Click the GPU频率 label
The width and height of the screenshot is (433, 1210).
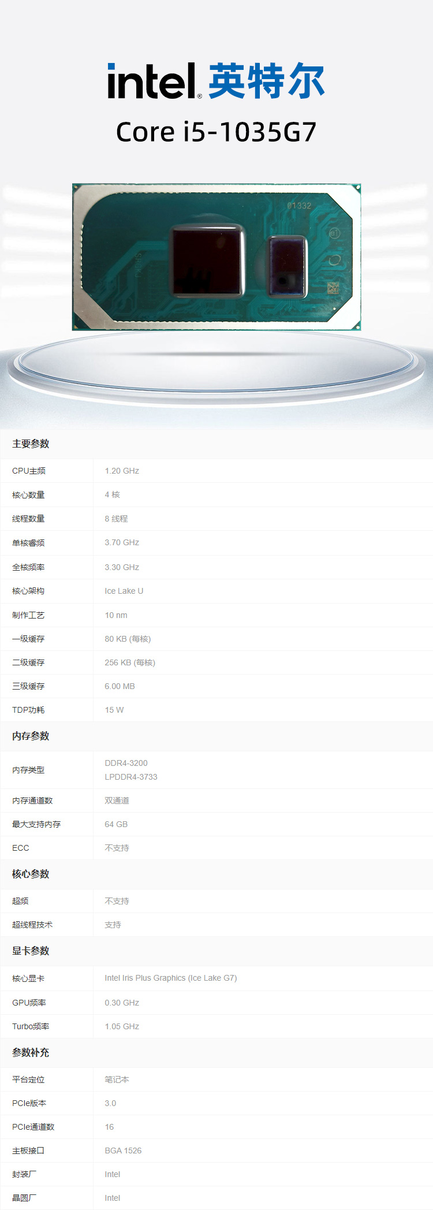[x=29, y=1003]
